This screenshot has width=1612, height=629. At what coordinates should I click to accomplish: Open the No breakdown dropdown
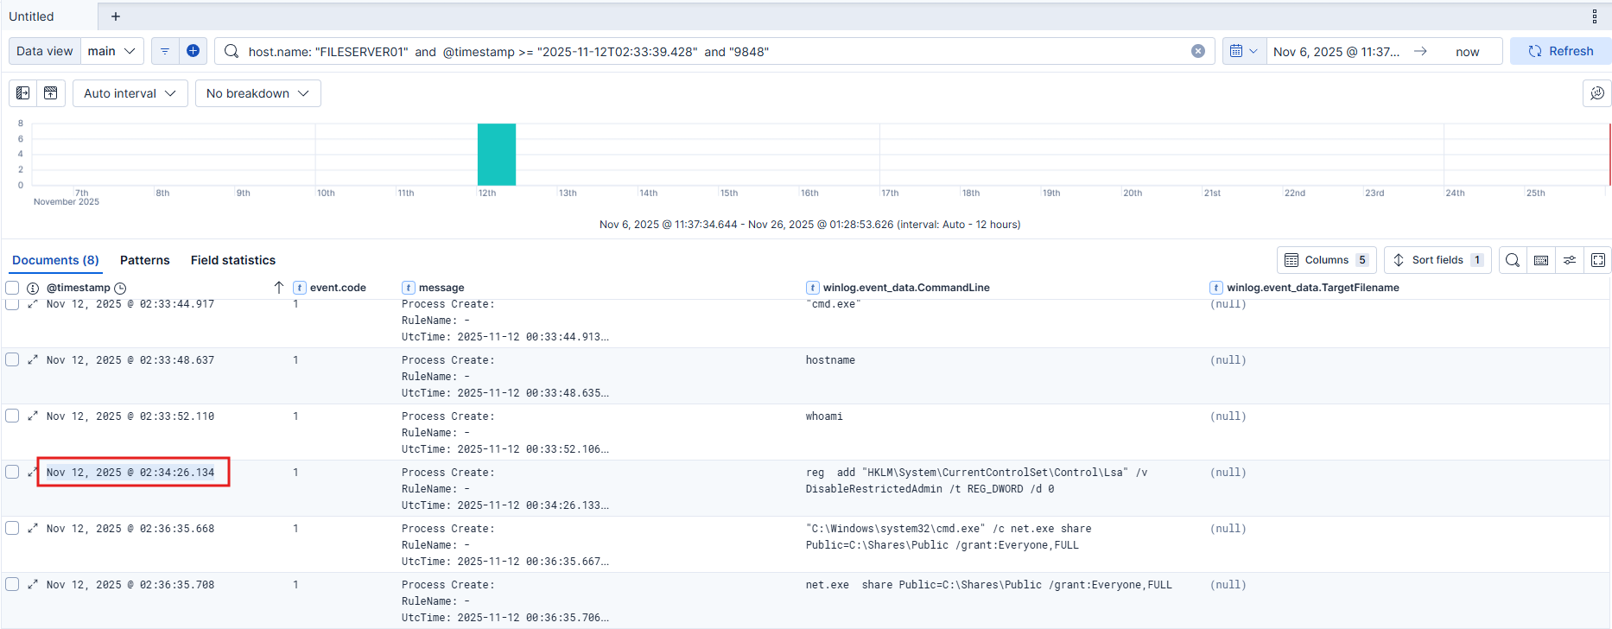257,93
